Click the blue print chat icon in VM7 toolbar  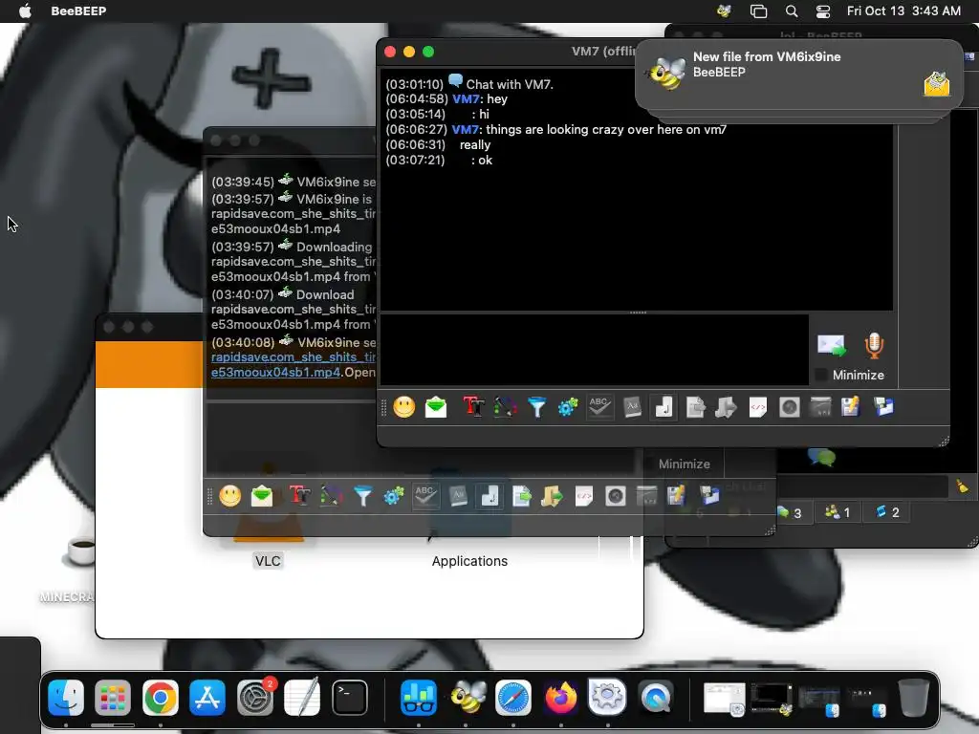(x=883, y=407)
